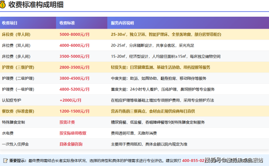Select the 服务内容说明 column header

123,23
